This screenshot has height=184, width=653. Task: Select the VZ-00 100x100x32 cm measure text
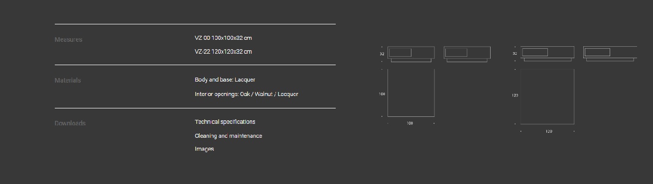coord(223,38)
